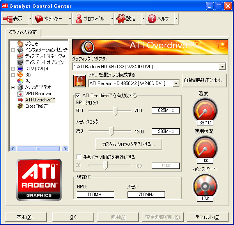Click the tree horizontal scrollbar left arrow
Viewport: 234px width, 225px height.
pos(13,149)
